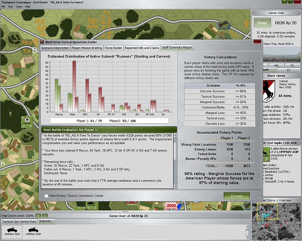The height and width of the screenshot is (241, 302).
Task: Open the VPs tab in side panel
Action: 276,66
